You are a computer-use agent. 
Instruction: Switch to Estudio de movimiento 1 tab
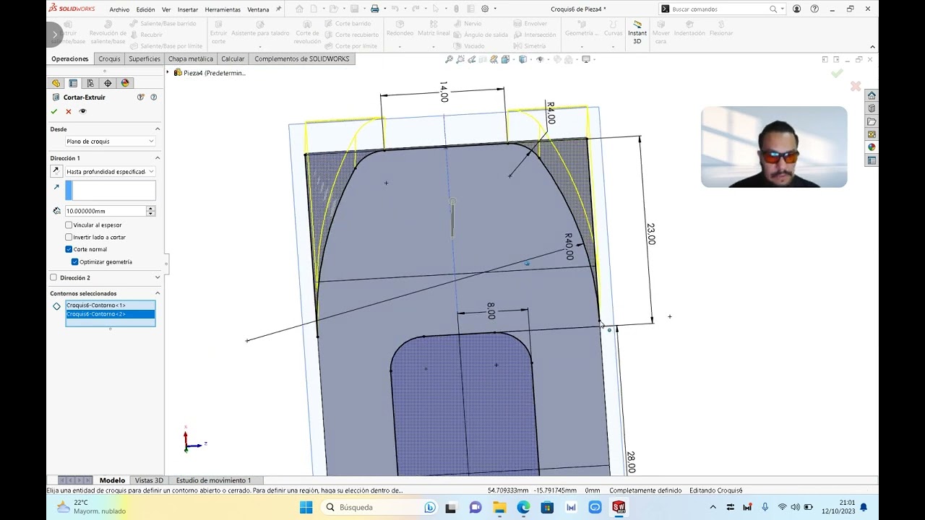214,480
